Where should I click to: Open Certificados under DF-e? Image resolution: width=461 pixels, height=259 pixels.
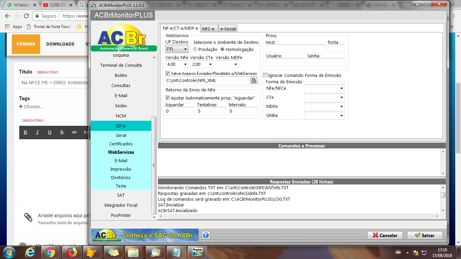[x=121, y=144]
